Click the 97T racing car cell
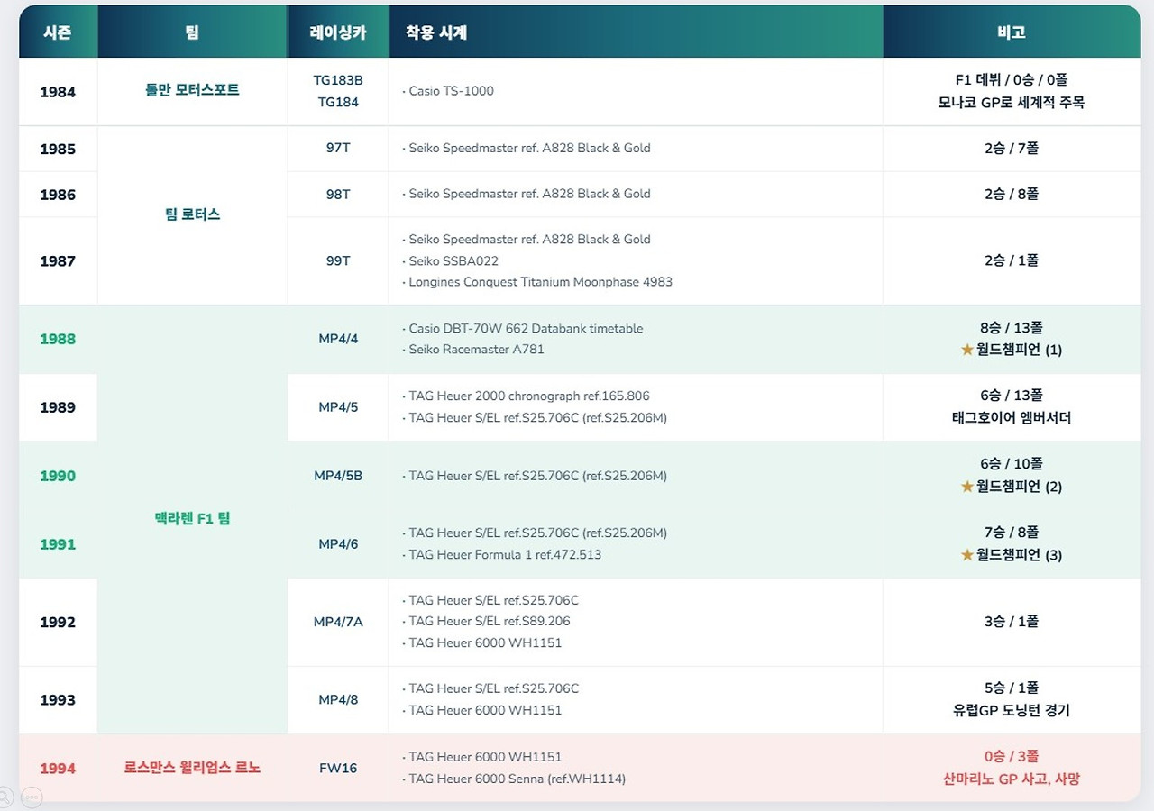Viewport: 1154px width, 811px height. (x=338, y=148)
